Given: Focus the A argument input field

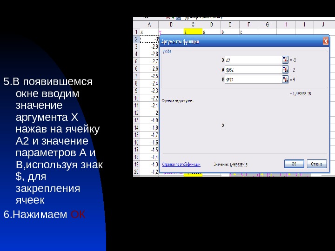Looking at the screenshot, I should pos(254,70).
